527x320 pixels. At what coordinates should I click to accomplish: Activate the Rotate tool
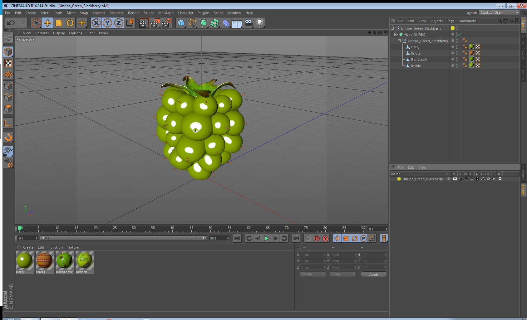70,23
